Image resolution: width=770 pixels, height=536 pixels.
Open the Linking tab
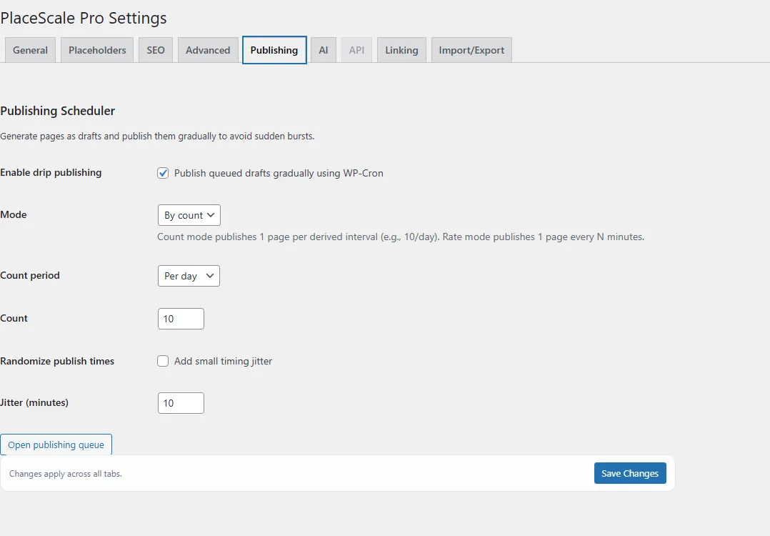coord(401,50)
